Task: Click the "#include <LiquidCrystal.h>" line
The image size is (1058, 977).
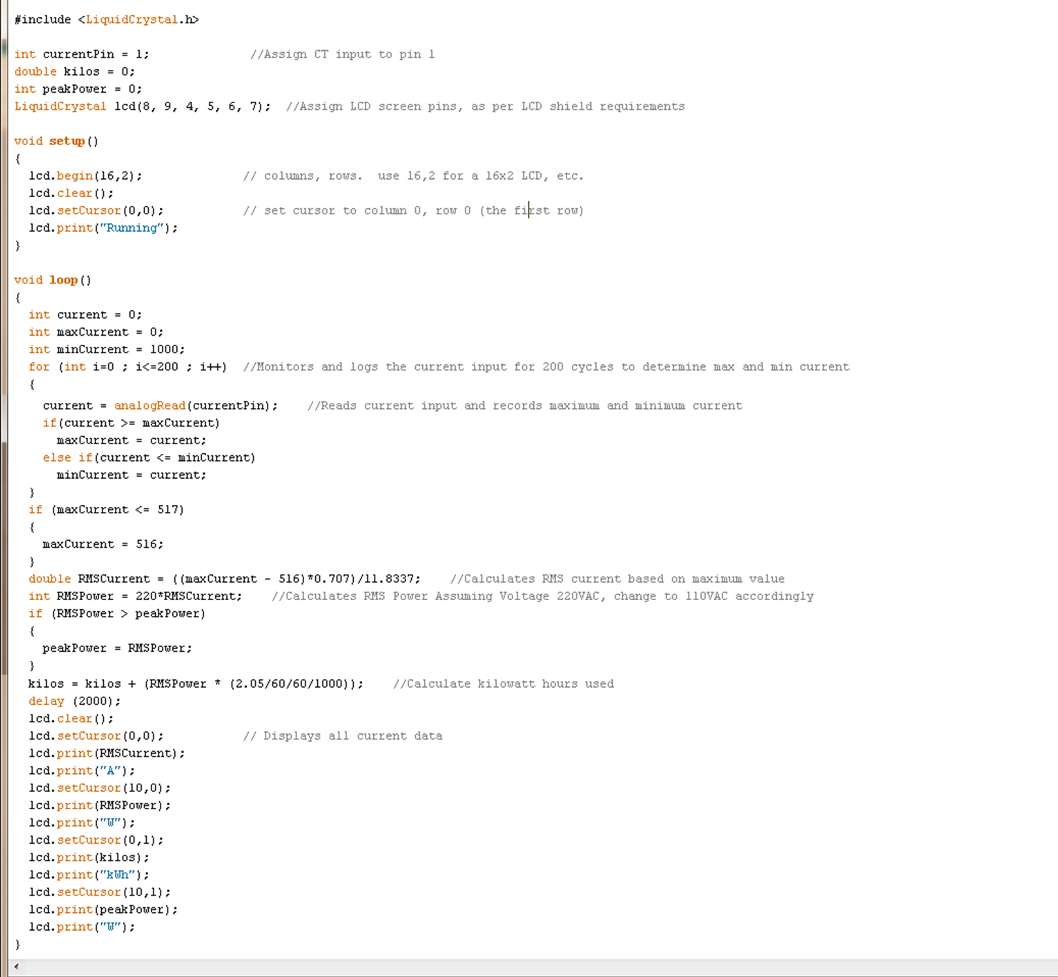Action: (x=106, y=20)
